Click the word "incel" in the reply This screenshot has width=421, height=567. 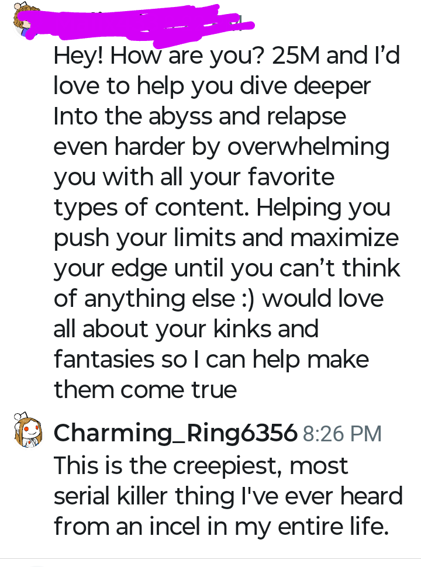pos(174,526)
